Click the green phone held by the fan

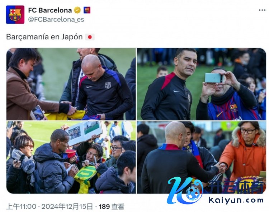pyautogui.click(x=213, y=78)
